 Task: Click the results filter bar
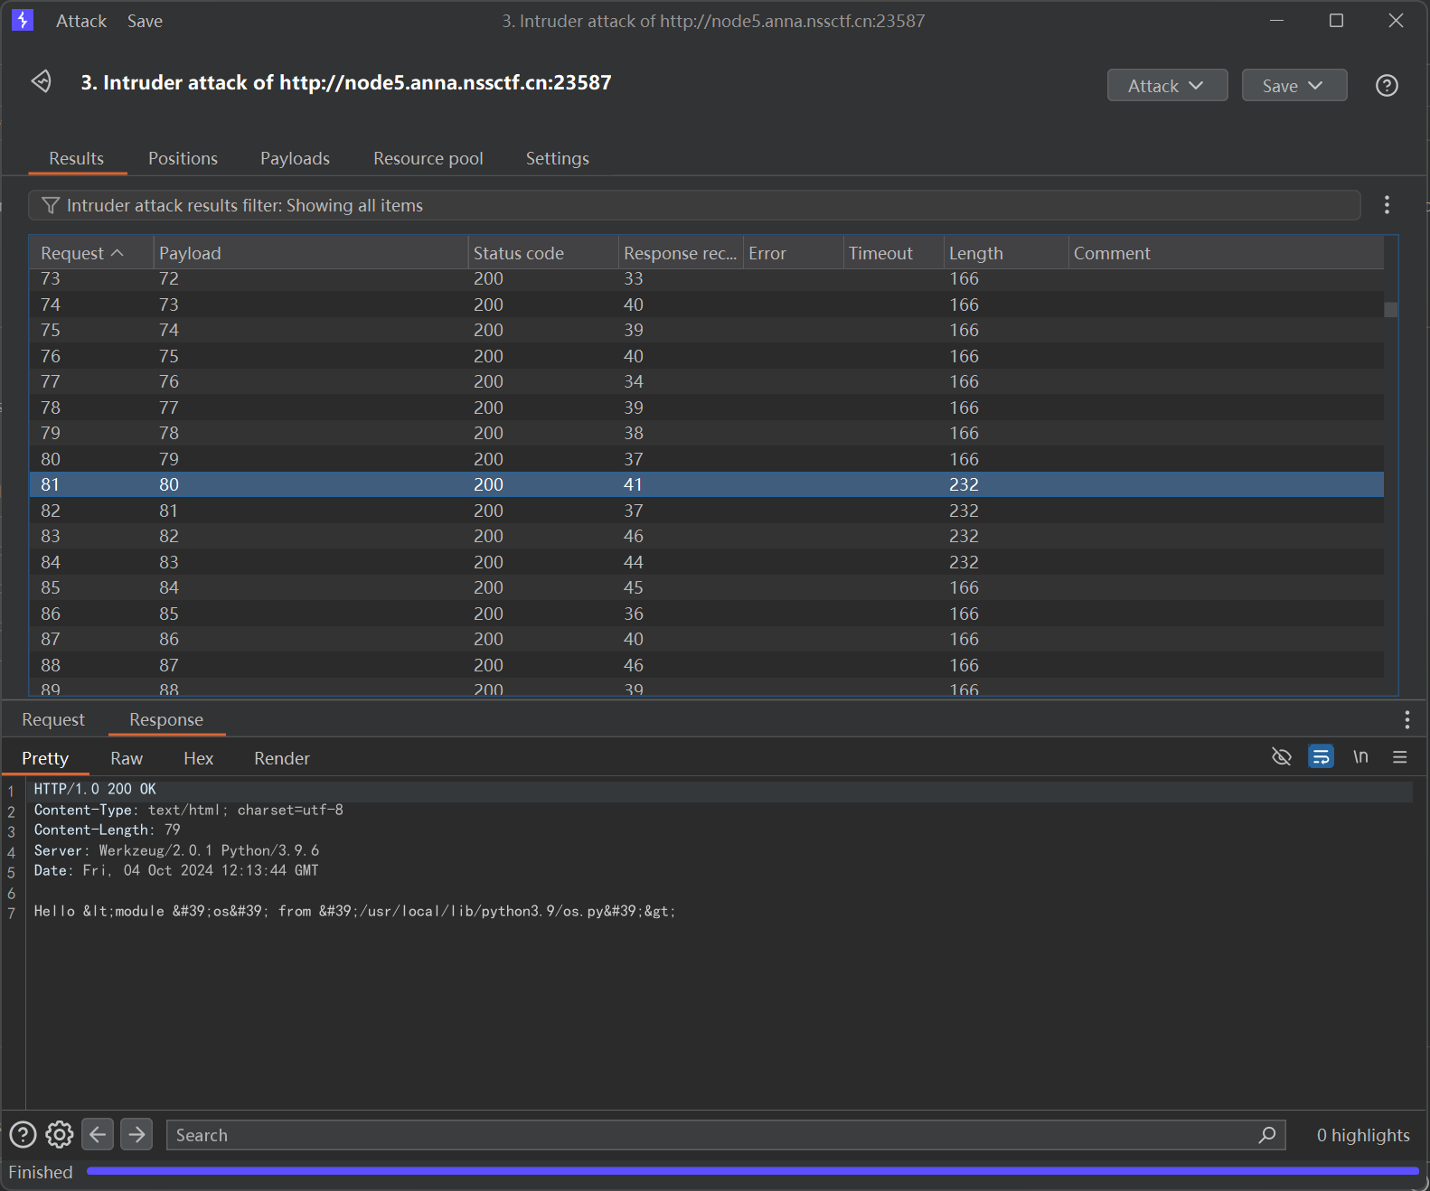694,205
